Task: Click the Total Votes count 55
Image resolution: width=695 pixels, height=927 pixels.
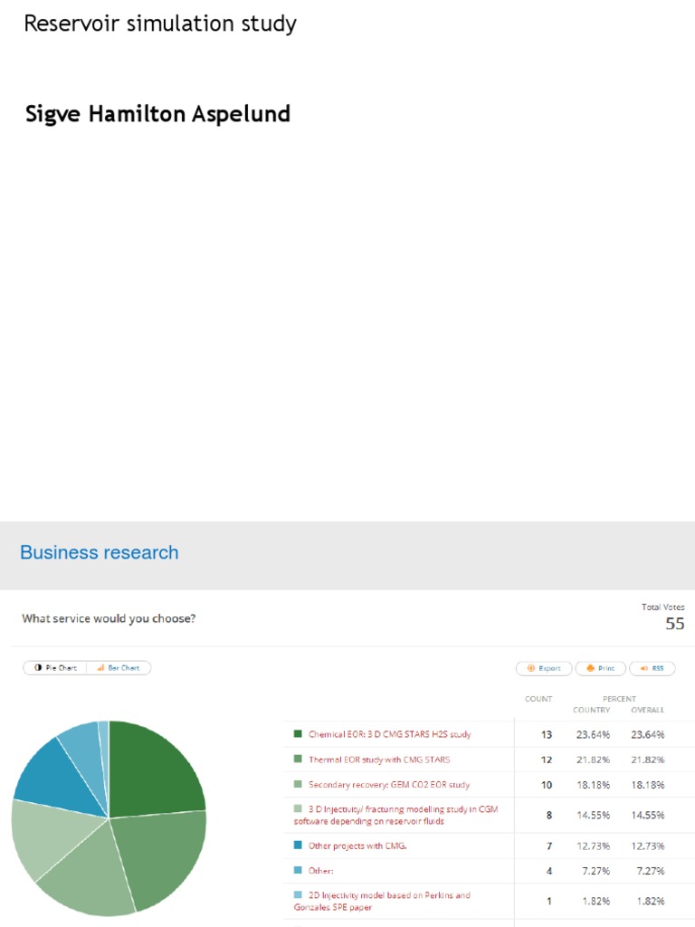Action: pos(674,624)
